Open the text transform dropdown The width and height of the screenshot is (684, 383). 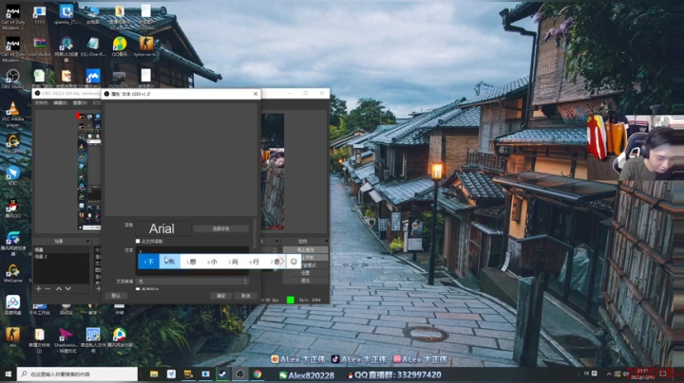192,282
